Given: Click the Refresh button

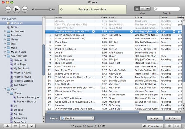Looking at the screenshot, I should coord(173,119).
